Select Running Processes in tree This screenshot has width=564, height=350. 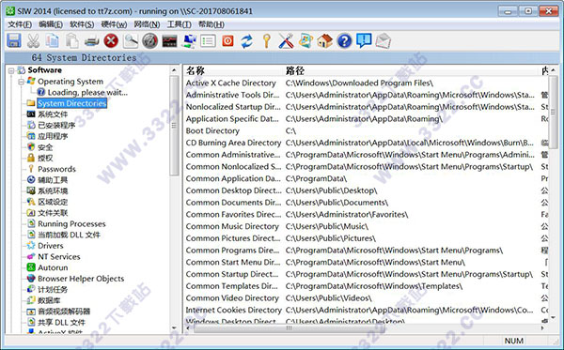tap(71, 224)
